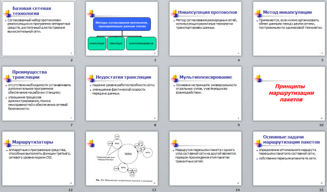Click slide number label 9
The image size is (327, 192).
point(239,125)
